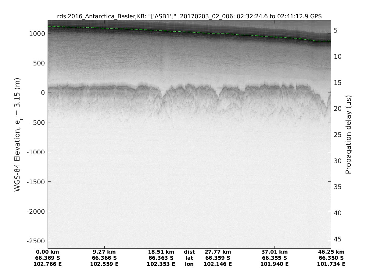The image size is (366, 274).
Task: Click the -1500 elevation tick label
Action: (x=36, y=182)
